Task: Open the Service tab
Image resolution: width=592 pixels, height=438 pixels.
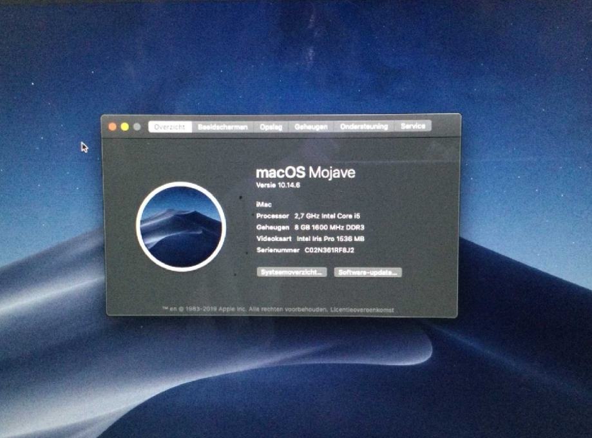Action: pos(413,126)
